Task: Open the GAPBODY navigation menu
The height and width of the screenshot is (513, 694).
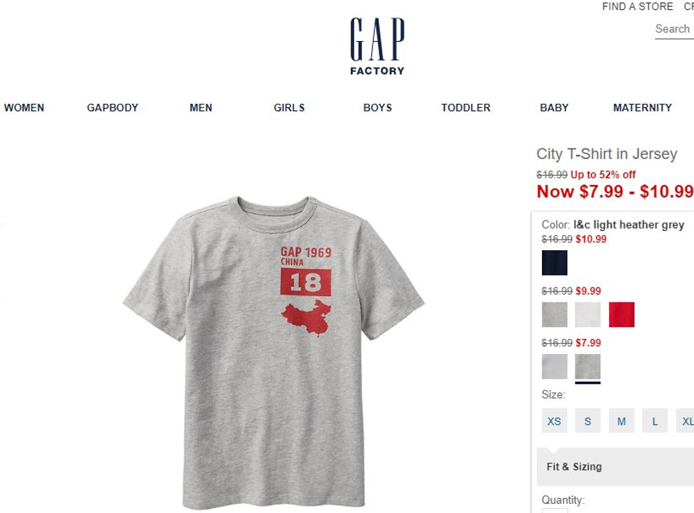Action: click(x=112, y=107)
